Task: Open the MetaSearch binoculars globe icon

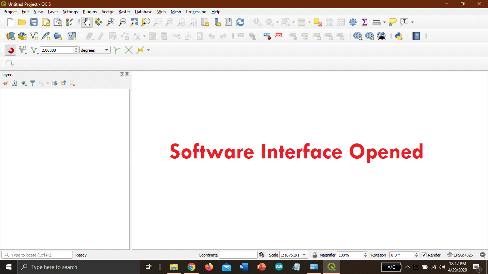Action: [381, 36]
